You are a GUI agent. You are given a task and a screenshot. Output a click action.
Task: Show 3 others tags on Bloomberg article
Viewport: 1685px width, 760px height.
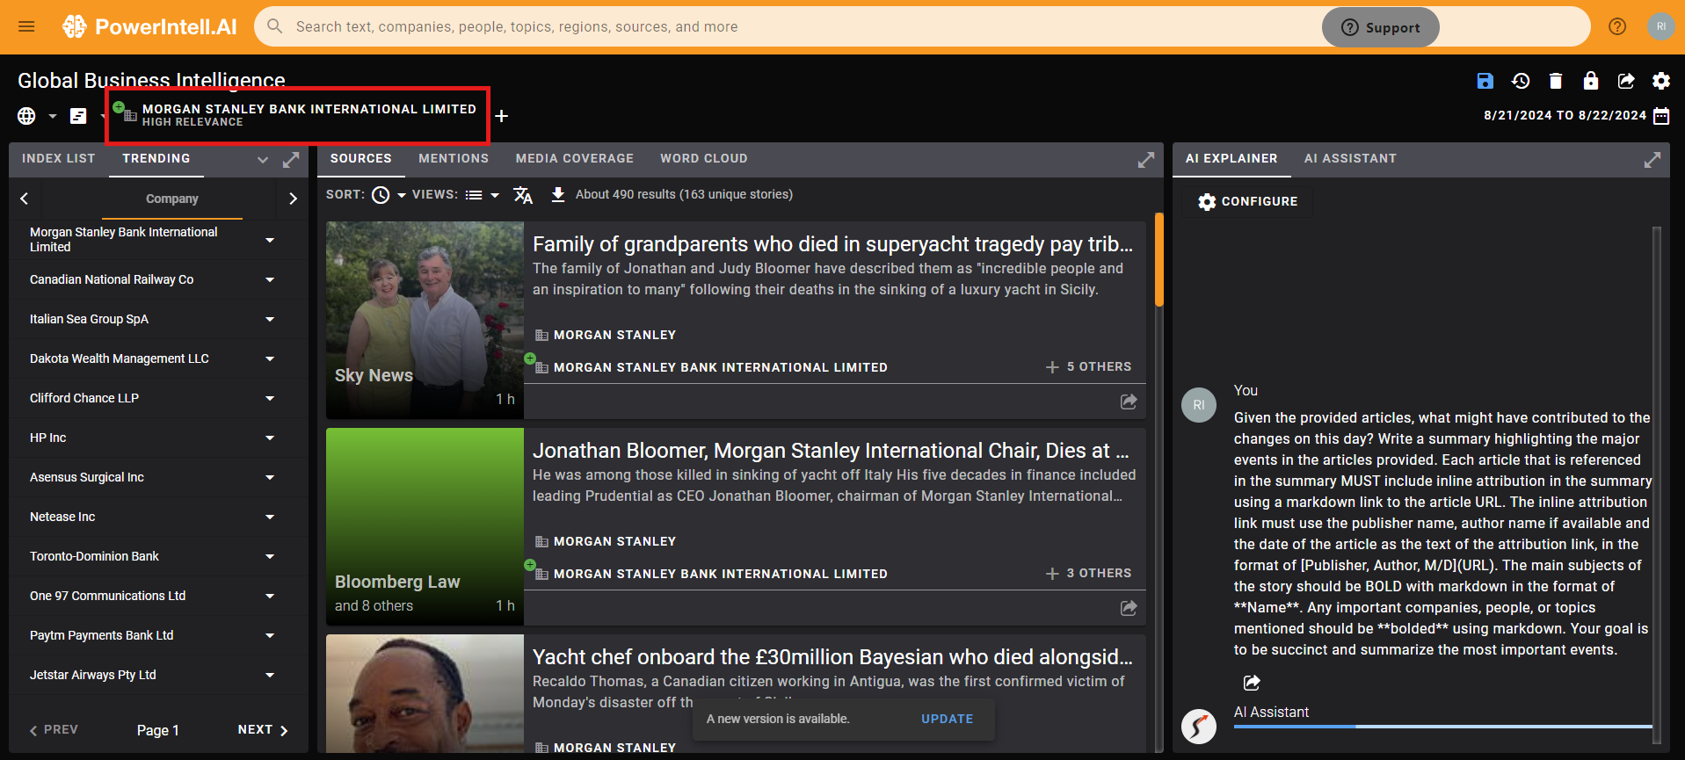click(x=1088, y=573)
